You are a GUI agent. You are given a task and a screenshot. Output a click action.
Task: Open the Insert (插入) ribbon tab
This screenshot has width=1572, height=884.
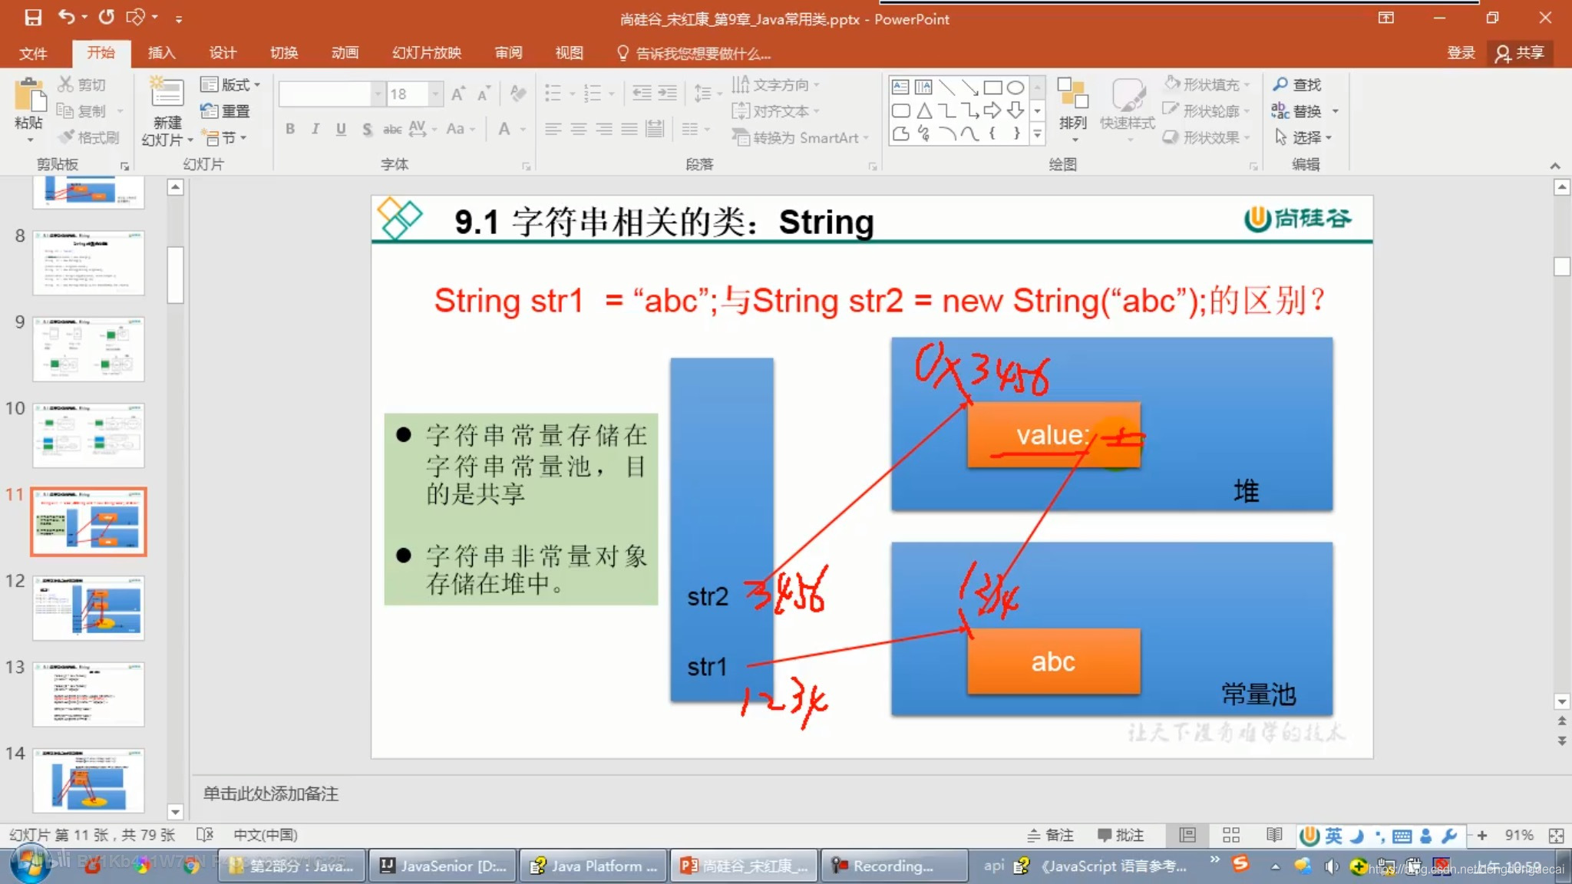(161, 53)
